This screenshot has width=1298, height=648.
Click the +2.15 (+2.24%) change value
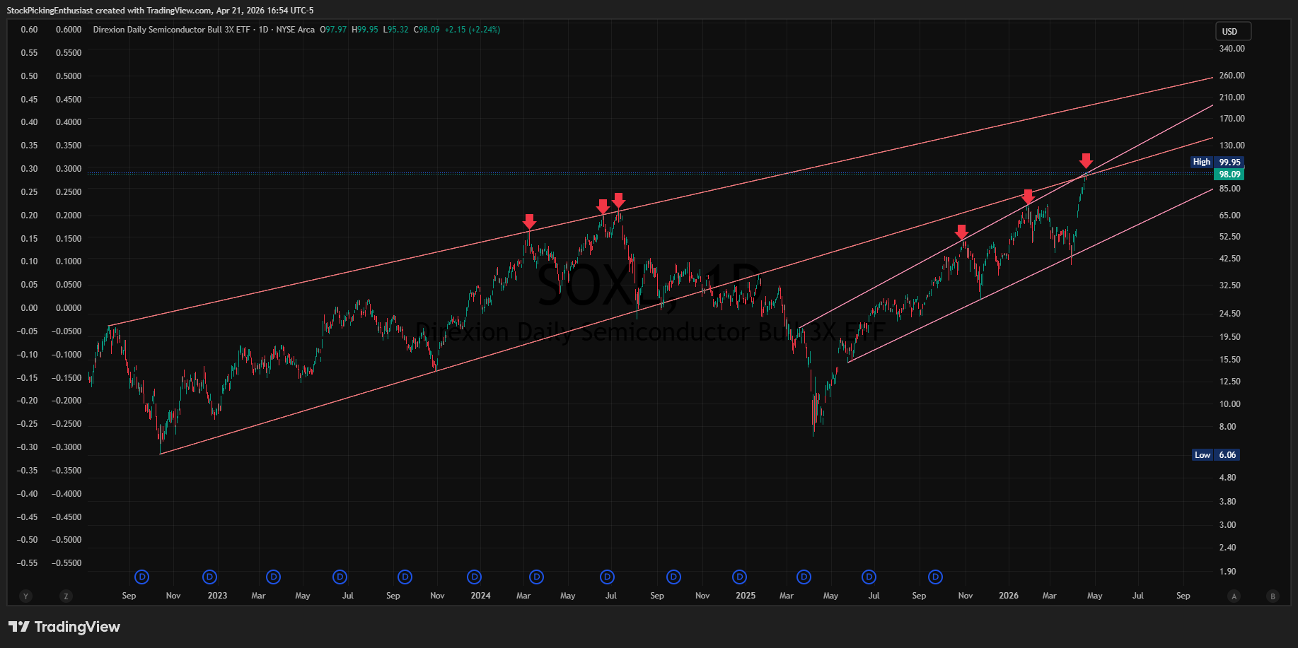pos(473,30)
